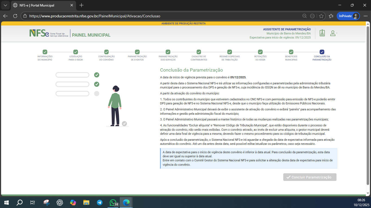Click the page vertical scrollbar
Image resolution: width=371 pixels, height=208 pixels.
pyautogui.click(x=368, y=106)
